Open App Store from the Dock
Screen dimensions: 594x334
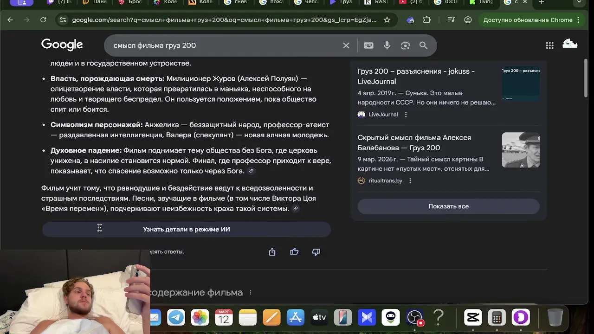tap(296, 318)
